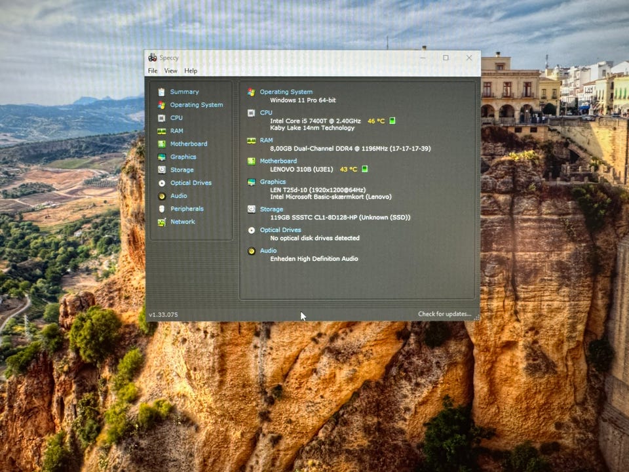Open the View menu
Viewport: 629px width, 472px height.
point(170,71)
